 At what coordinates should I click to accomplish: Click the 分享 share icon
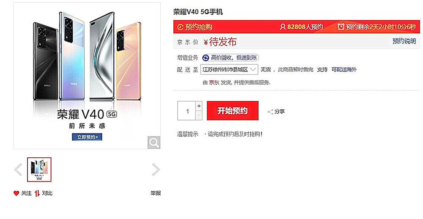270,112
